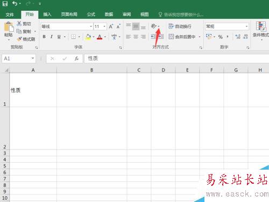The image size is (269, 202).
Task: Open the font name dropdown 等线
Action: point(91,26)
